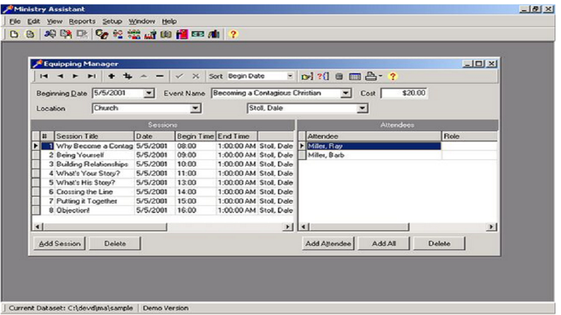
Task: Expand the Sort Begin Date dropdown
Action: coord(290,76)
